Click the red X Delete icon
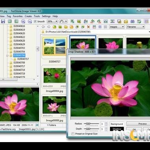 click(88, 27)
